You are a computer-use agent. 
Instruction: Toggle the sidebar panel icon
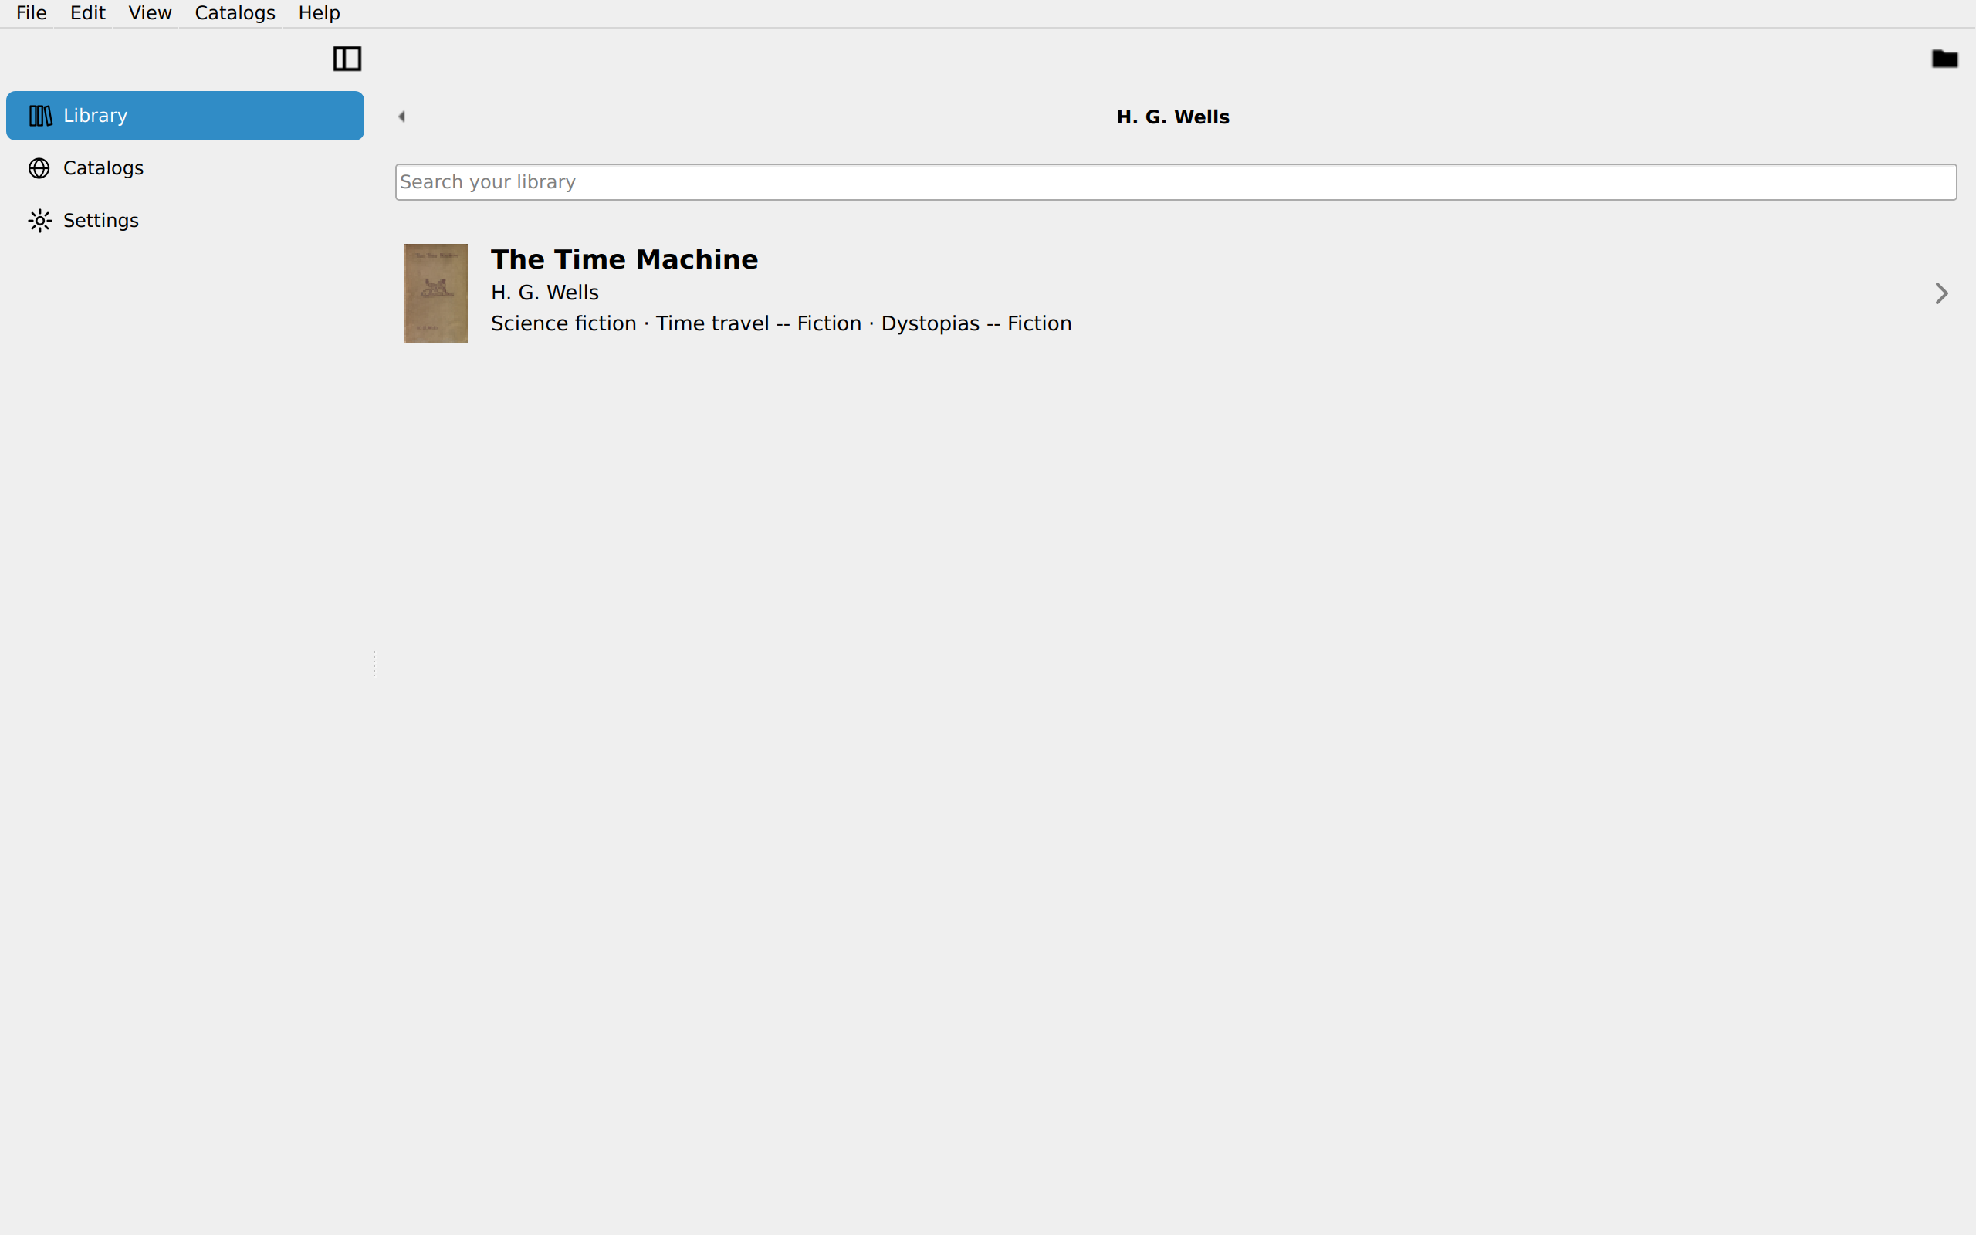[x=347, y=59]
